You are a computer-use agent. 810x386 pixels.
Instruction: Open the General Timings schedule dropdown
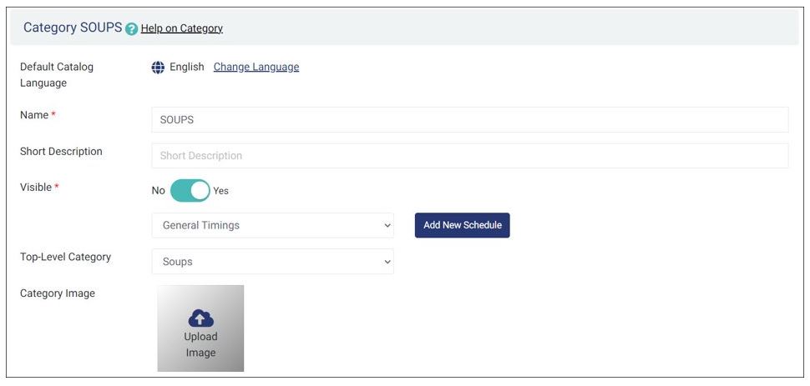[x=272, y=226]
